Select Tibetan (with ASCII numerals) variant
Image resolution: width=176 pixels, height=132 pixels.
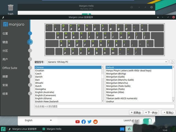[139, 98]
